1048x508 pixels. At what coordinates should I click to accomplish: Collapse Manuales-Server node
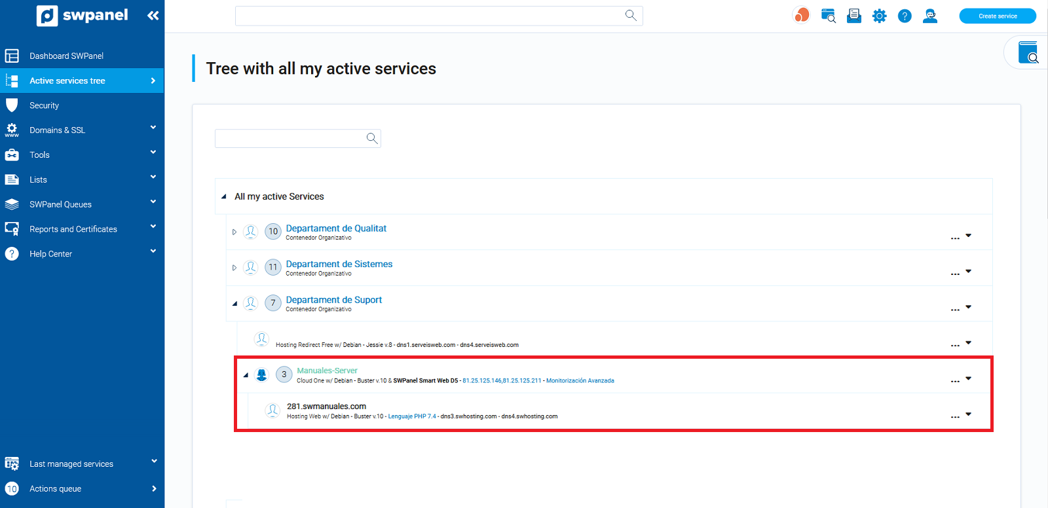pos(246,375)
